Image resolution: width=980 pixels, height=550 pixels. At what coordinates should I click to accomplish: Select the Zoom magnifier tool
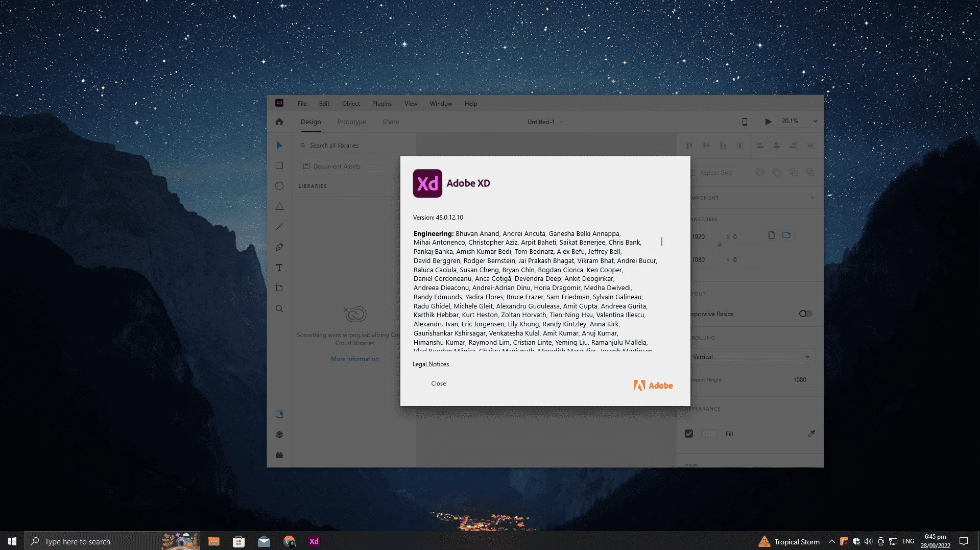click(279, 308)
